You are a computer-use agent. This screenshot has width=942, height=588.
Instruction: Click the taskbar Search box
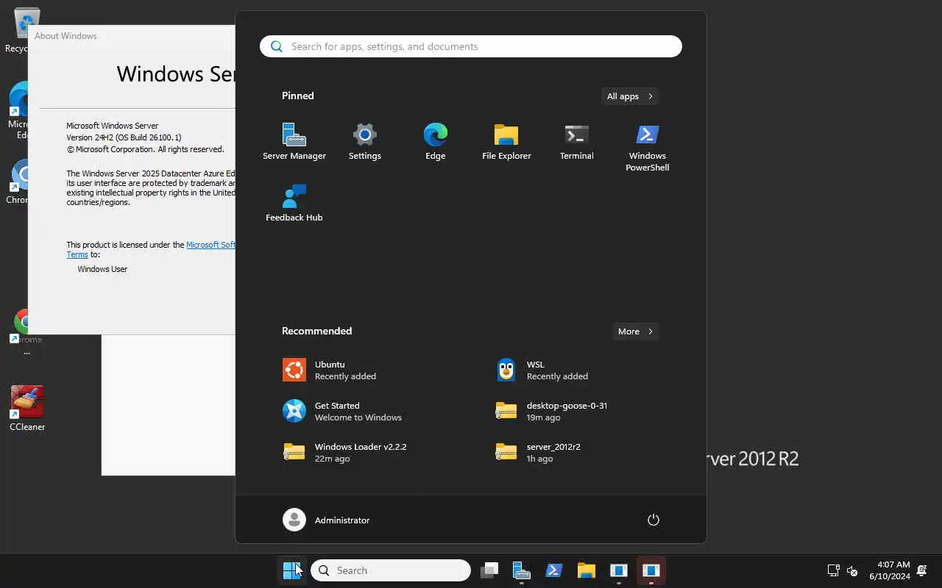point(391,570)
